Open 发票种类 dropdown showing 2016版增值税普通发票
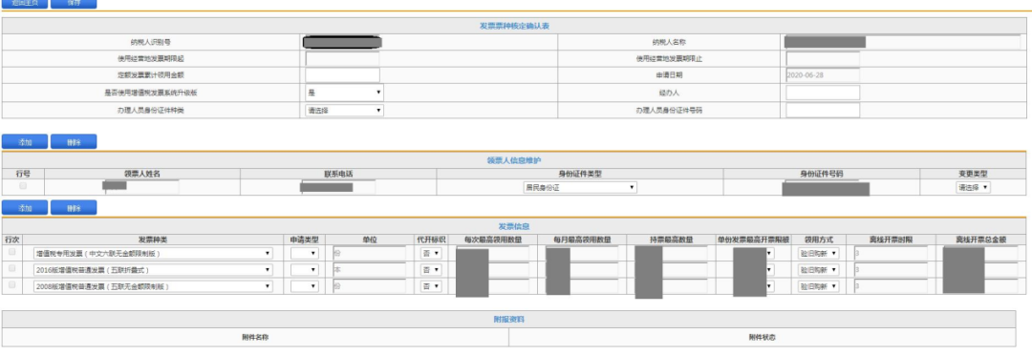 coord(153,269)
